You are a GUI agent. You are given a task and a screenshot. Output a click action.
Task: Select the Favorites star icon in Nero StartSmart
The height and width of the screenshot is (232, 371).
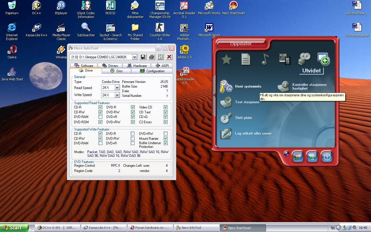pos(226,59)
